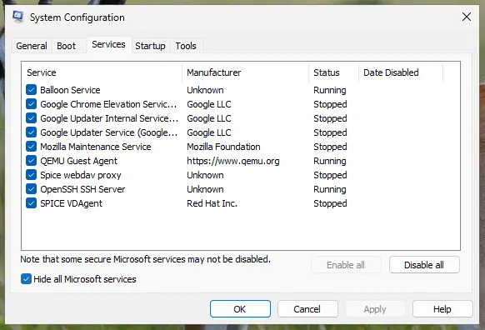
Task: Click Google LLC for Chrome Elevation Service
Action: 209,104
